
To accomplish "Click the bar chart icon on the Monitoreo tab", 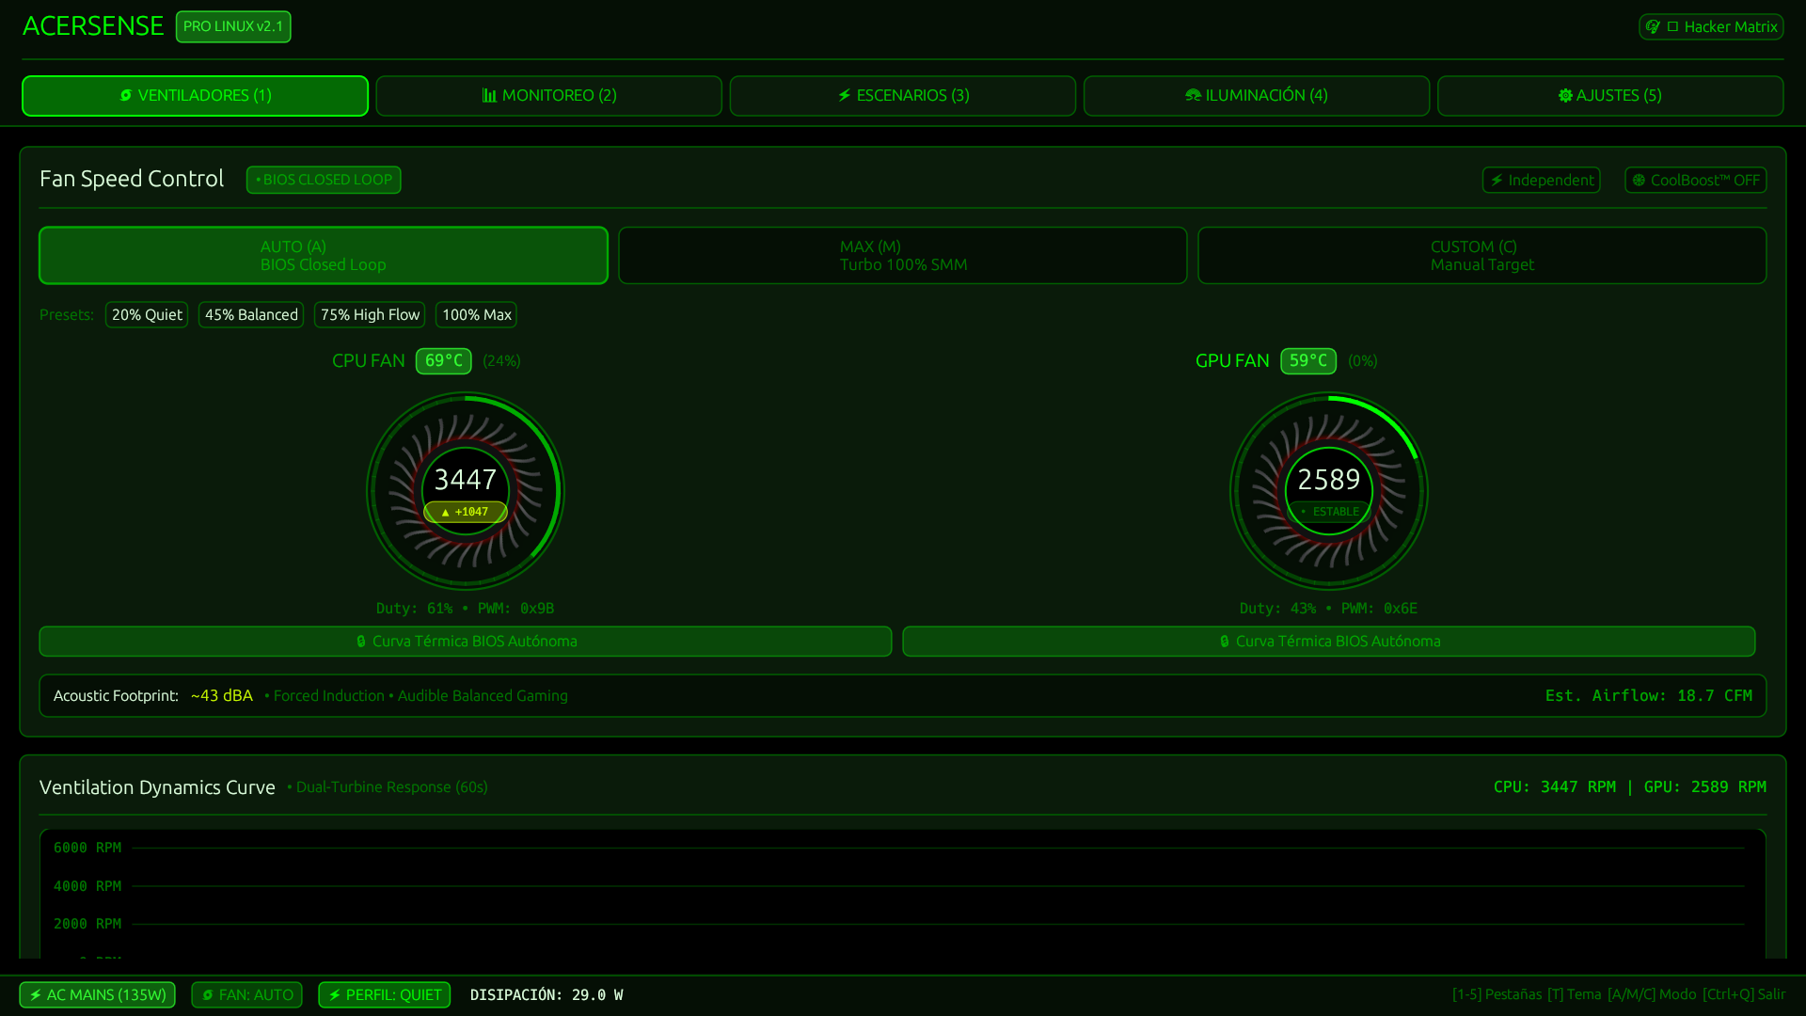I will (x=489, y=95).
